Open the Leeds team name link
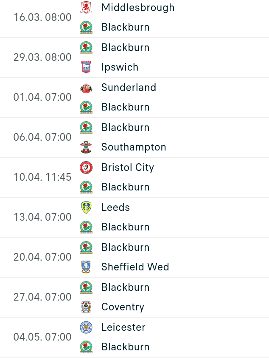Viewport: 269px width, 358px height. point(115,207)
